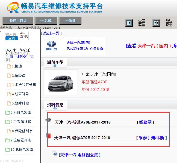Screen dimensions: 177x163
Task: Click 天津一汽-骏派A70E-2017-2018 title in 线路图 row
Action: [82, 122]
